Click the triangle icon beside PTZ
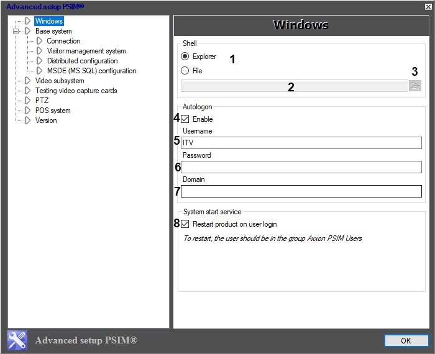This screenshot has height=354, width=435. [x=27, y=101]
